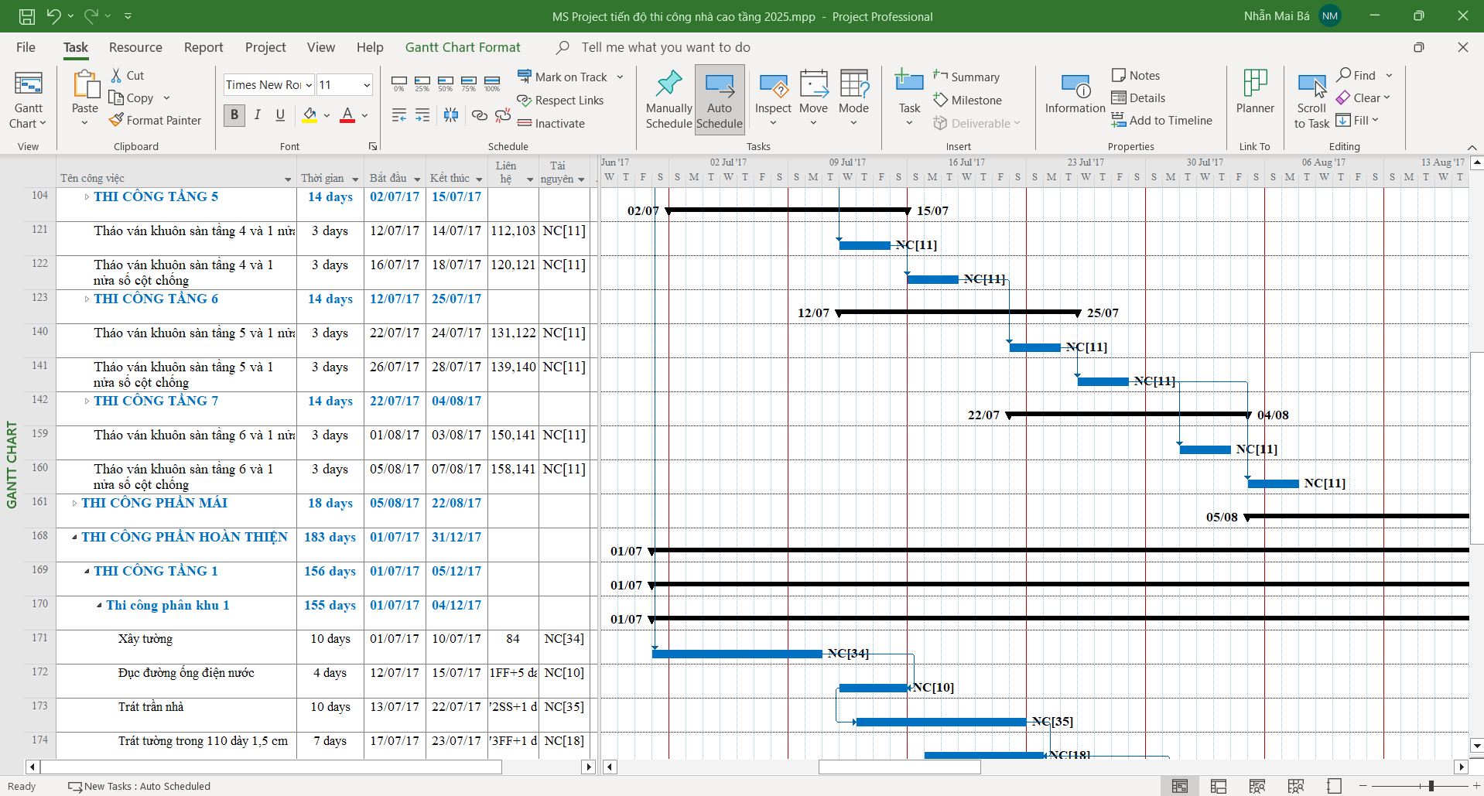Click the Save icon in title bar

[27, 16]
